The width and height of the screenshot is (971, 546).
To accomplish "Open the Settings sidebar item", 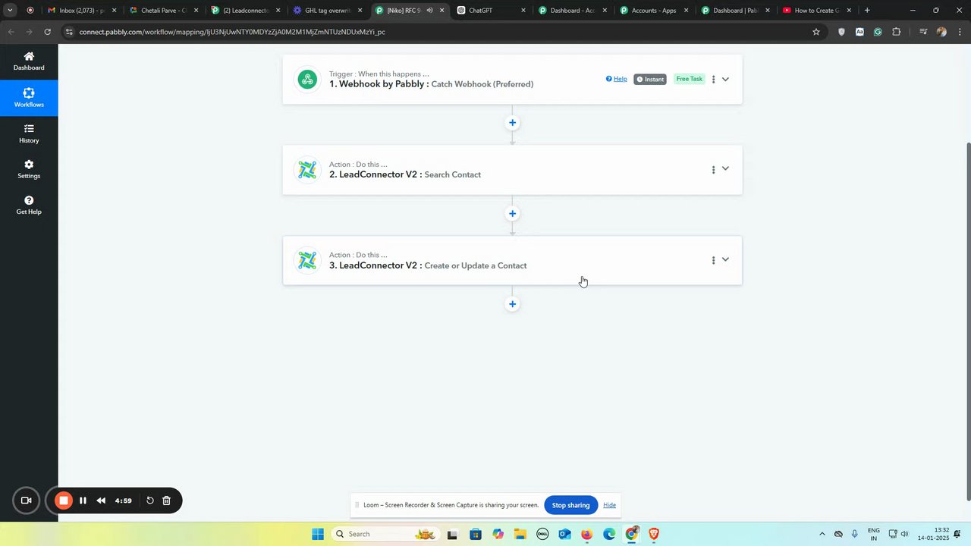I will click(x=29, y=169).
